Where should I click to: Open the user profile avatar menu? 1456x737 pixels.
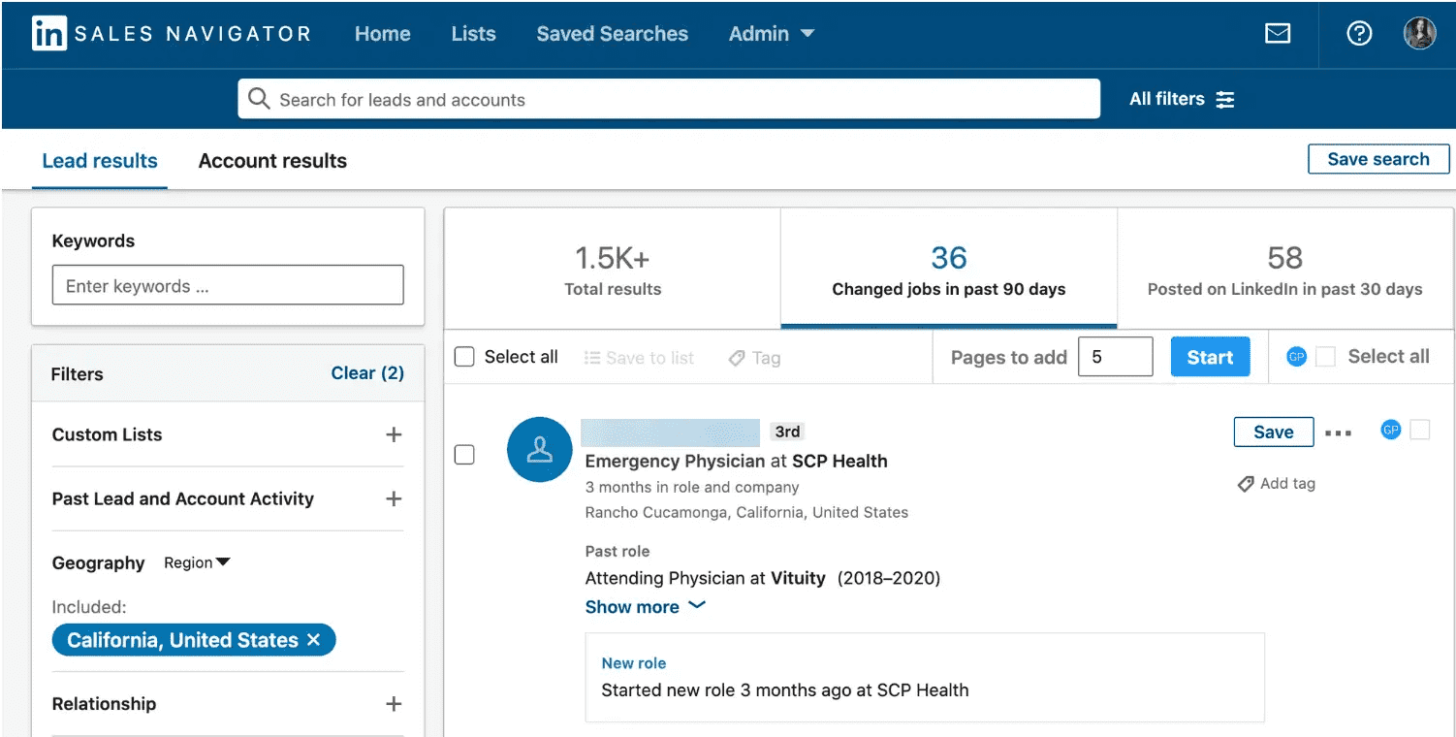point(1419,34)
